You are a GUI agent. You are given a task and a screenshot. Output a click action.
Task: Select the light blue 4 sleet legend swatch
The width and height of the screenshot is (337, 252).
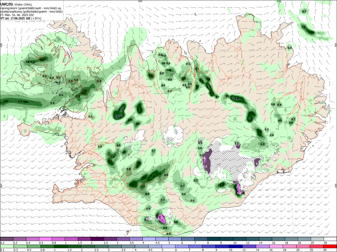[148, 239]
